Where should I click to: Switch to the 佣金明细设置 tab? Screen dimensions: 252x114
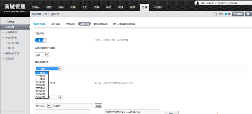click(101, 24)
